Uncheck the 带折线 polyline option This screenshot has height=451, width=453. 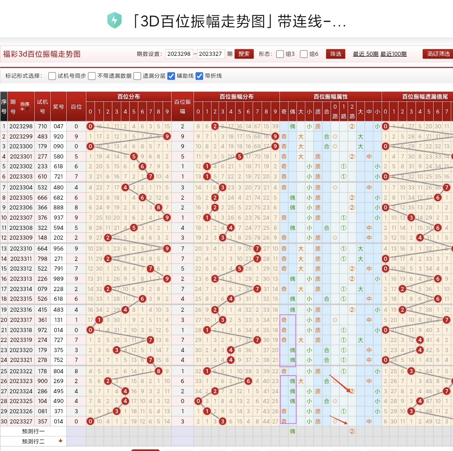pos(199,76)
